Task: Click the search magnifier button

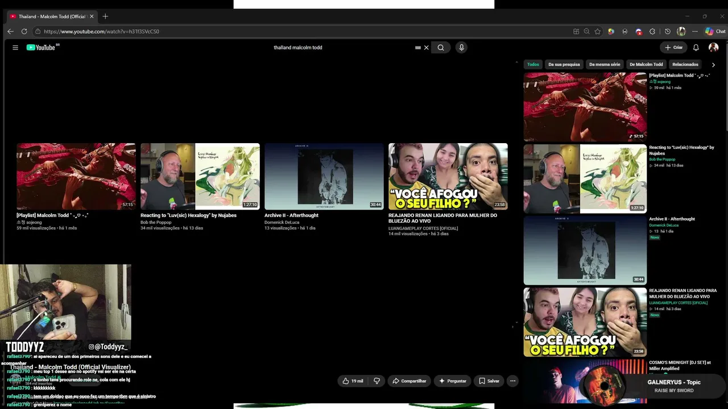Action: [x=441, y=48]
